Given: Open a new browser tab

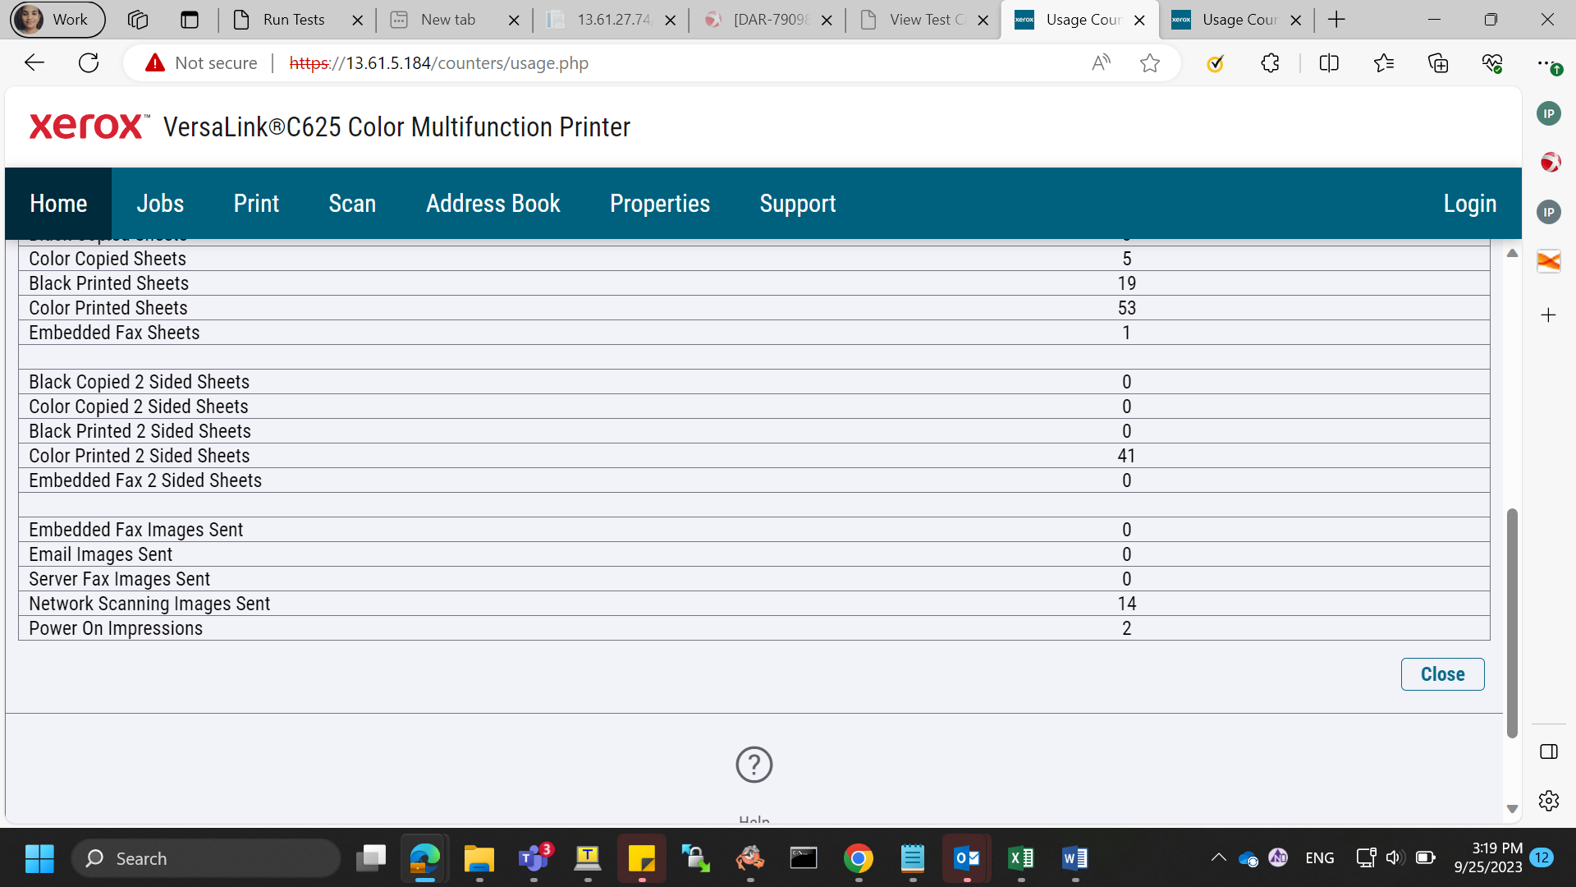Looking at the screenshot, I should (x=1336, y=20).
